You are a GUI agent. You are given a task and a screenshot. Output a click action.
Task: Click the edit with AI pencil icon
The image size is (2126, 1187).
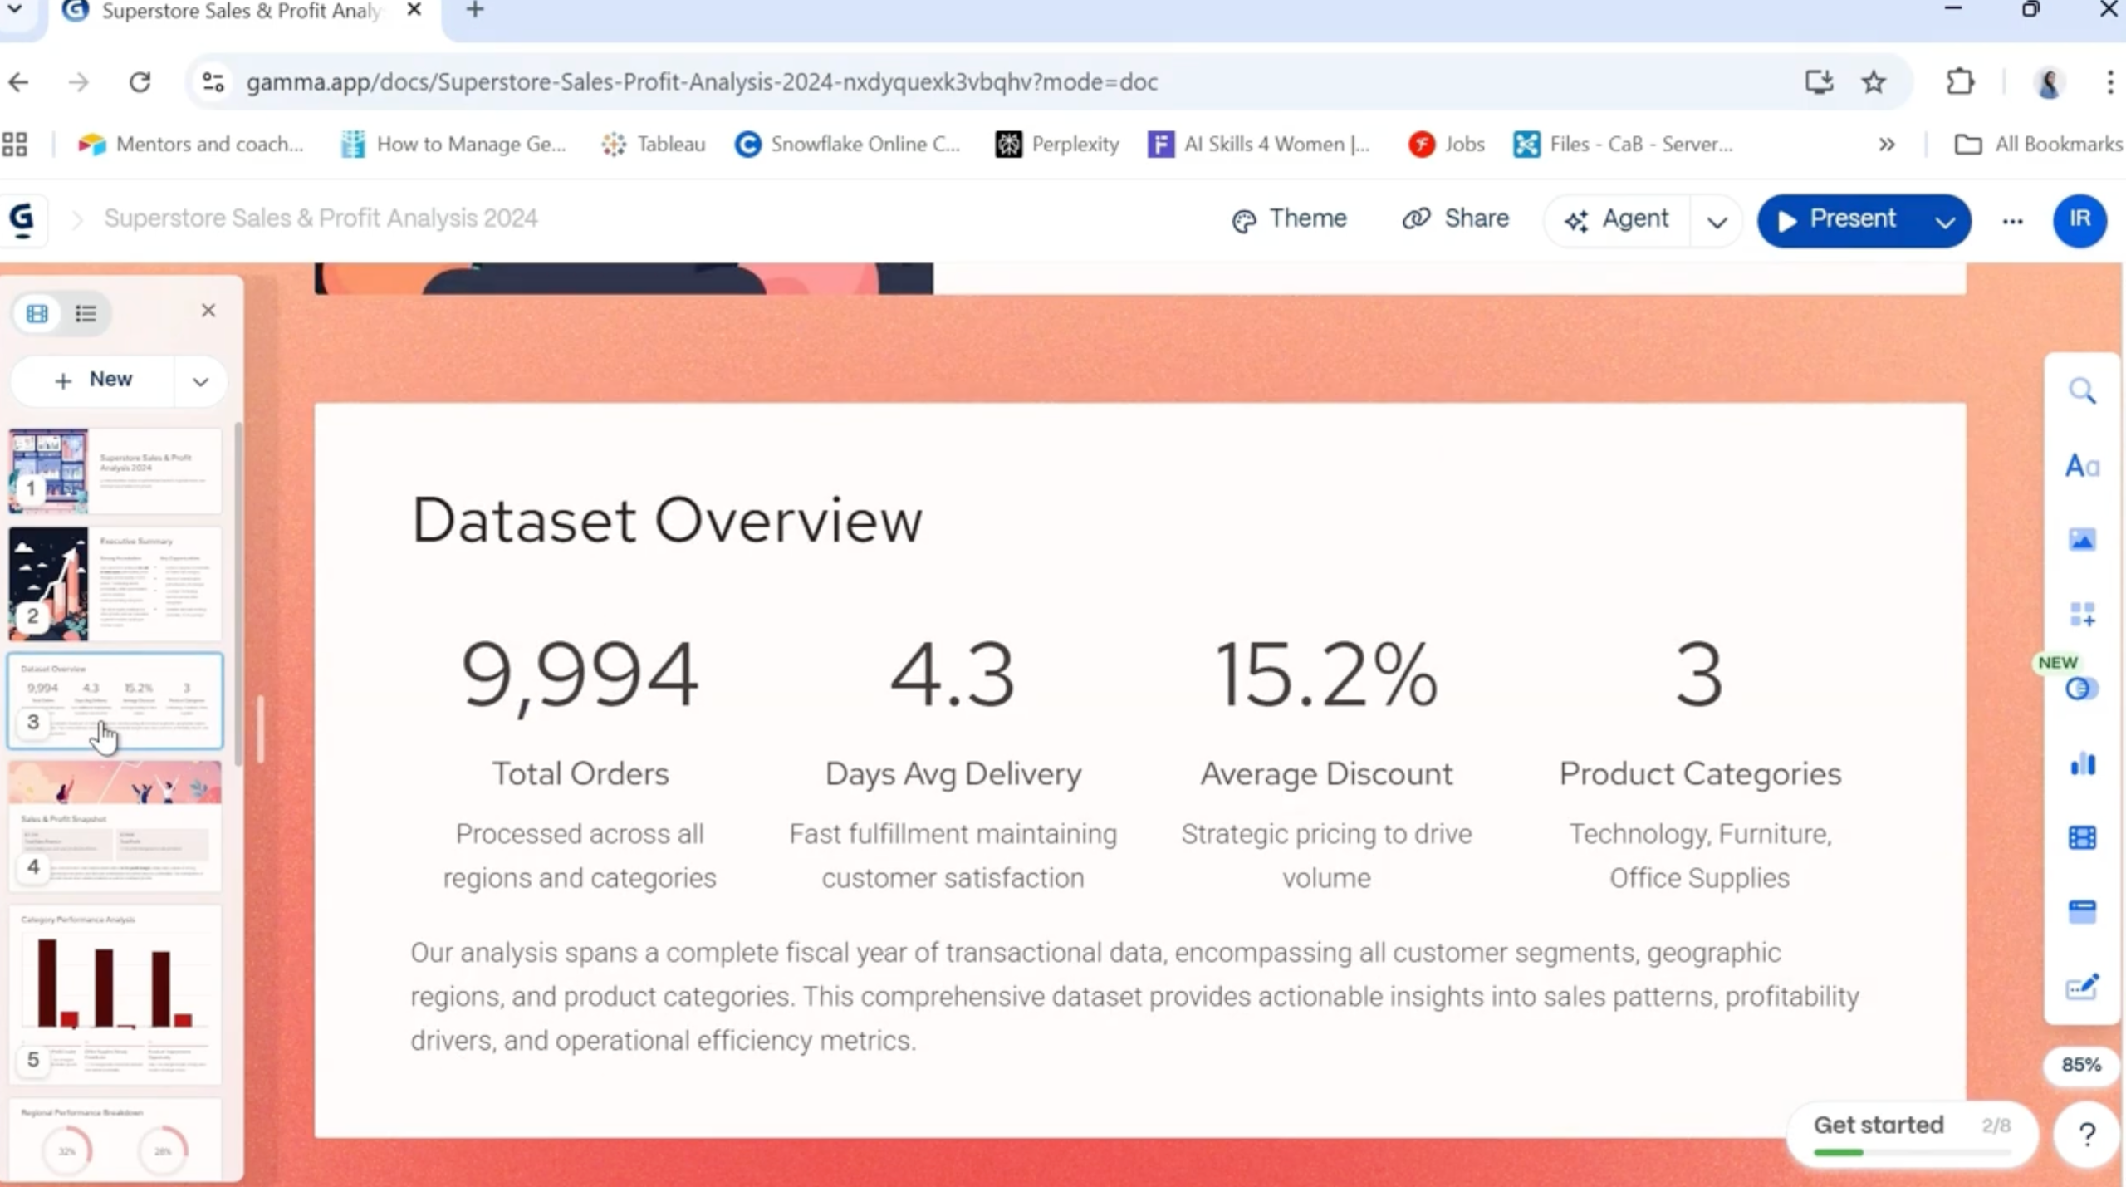pos(2082,987)
